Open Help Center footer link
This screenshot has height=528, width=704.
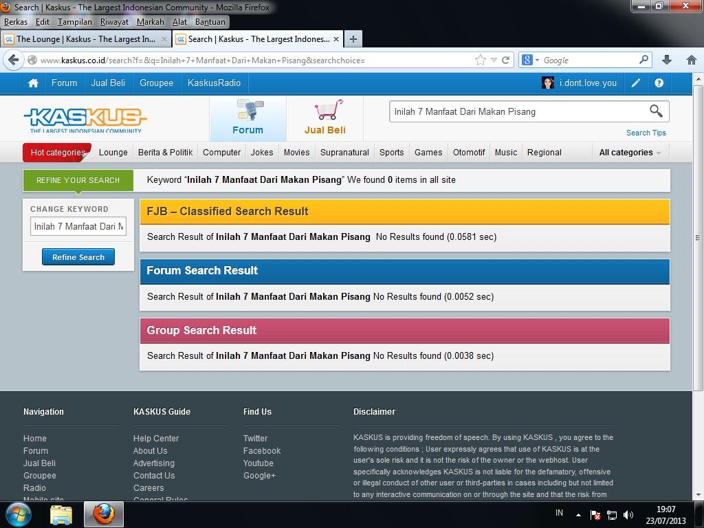pos(156,438)
